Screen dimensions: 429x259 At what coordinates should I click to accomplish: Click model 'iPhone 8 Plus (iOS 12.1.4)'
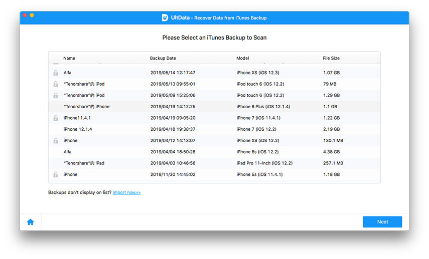click(x=263, y=107)
